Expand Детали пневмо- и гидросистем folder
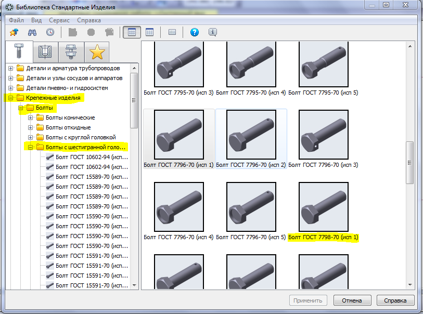 click(10, 88)
